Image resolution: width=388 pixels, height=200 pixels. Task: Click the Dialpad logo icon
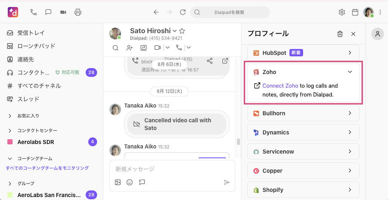[13, 12]
